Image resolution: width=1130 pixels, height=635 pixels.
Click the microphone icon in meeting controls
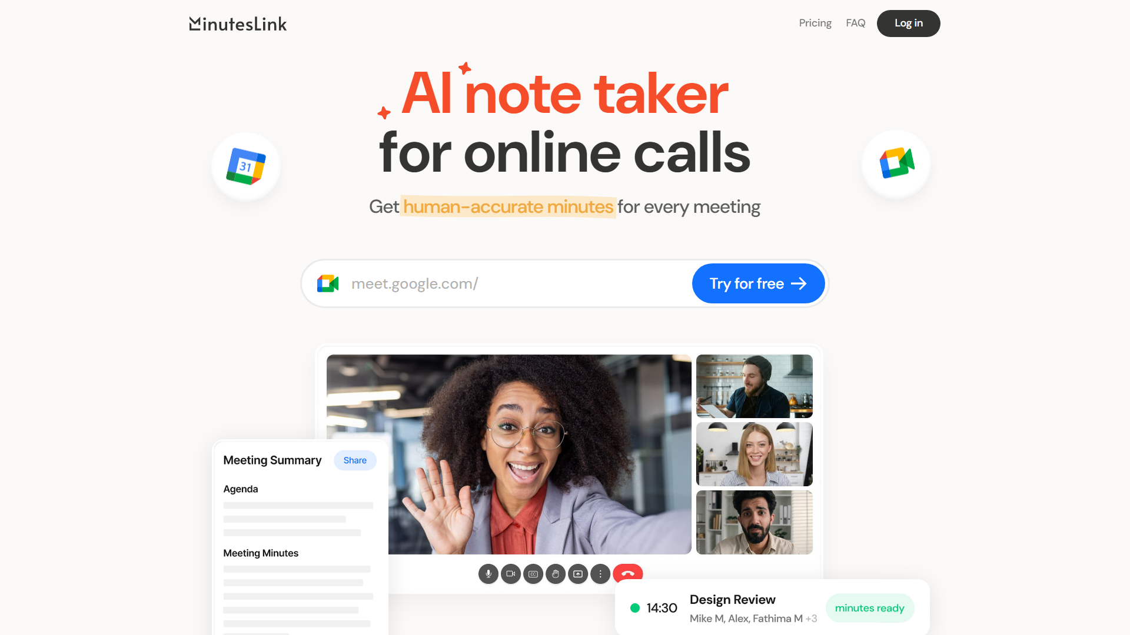(487, 574)
